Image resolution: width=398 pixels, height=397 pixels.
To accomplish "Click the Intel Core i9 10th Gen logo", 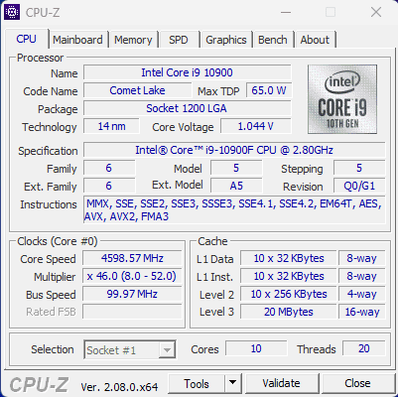I will [x=342, y=99].
